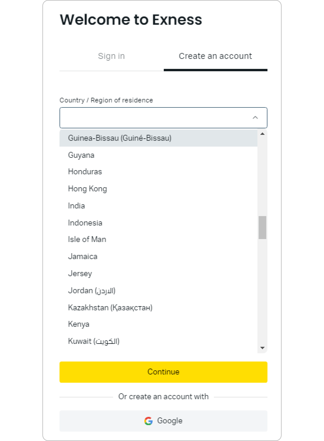Click the Google logo icon
The height and width of the screenshot is (441, 324).
(x=148, y=421)
